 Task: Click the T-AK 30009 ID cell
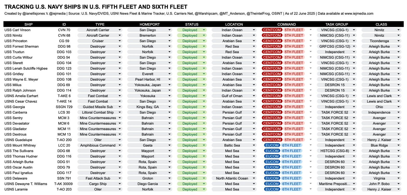64,184
